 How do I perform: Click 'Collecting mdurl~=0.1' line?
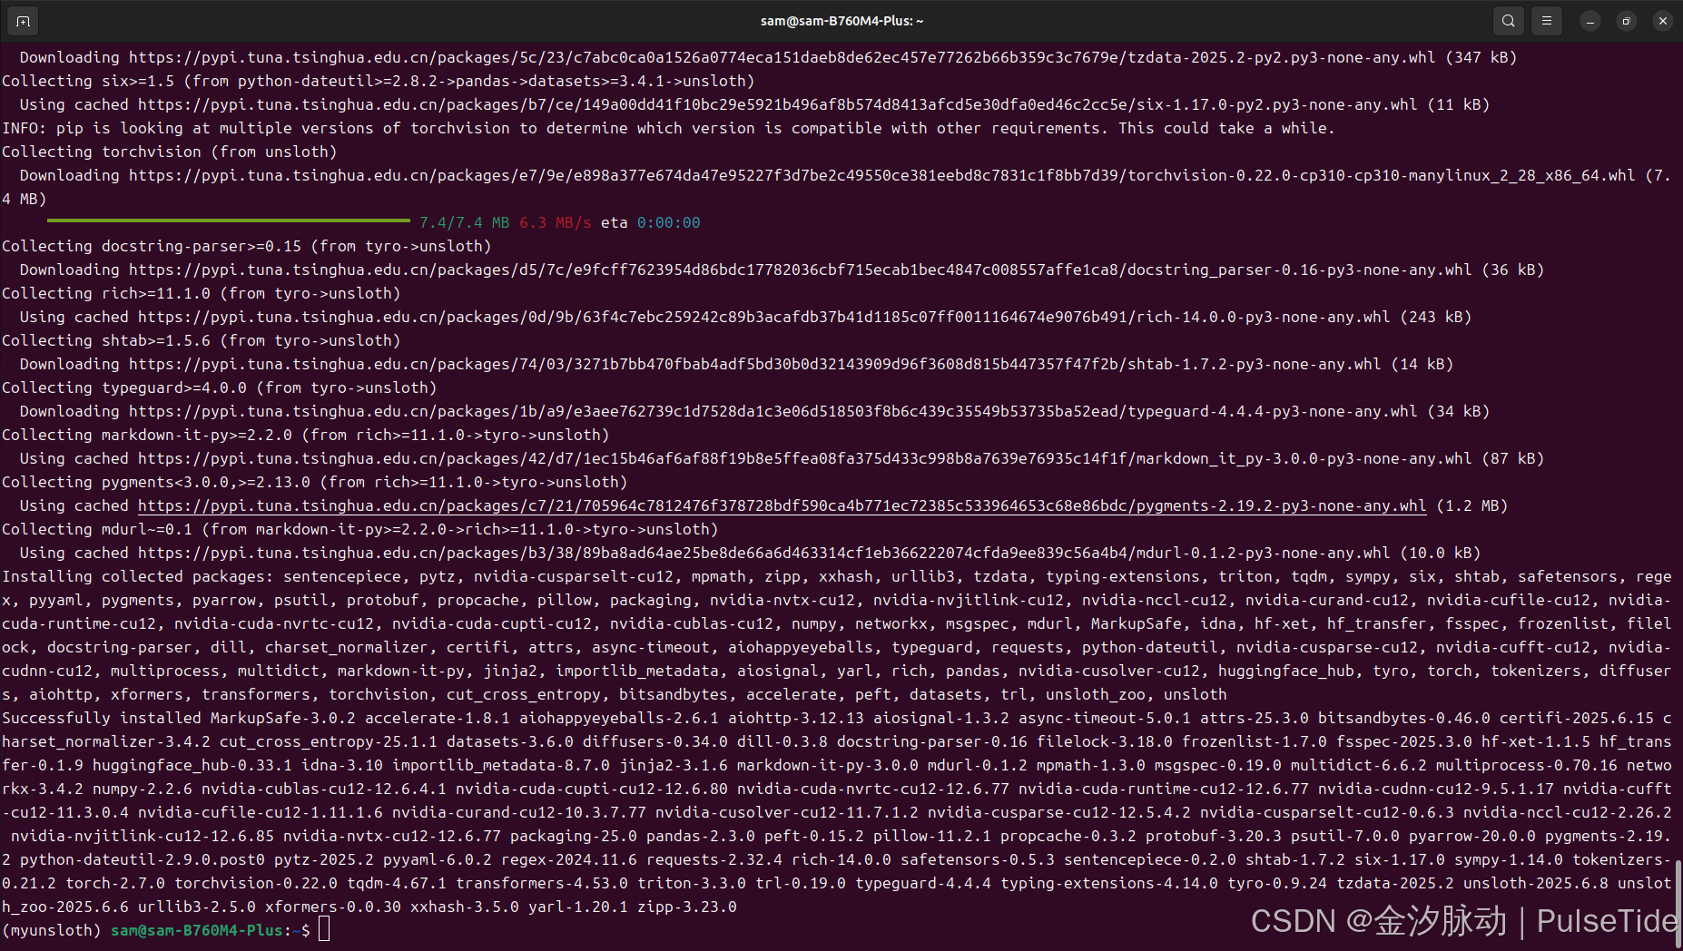click(x=359, y=529)
